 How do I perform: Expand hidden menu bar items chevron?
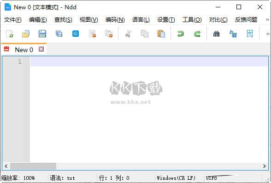point(267,20)
